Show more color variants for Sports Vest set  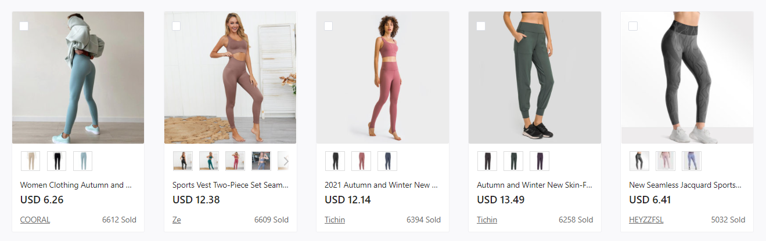tap(286, 161)
